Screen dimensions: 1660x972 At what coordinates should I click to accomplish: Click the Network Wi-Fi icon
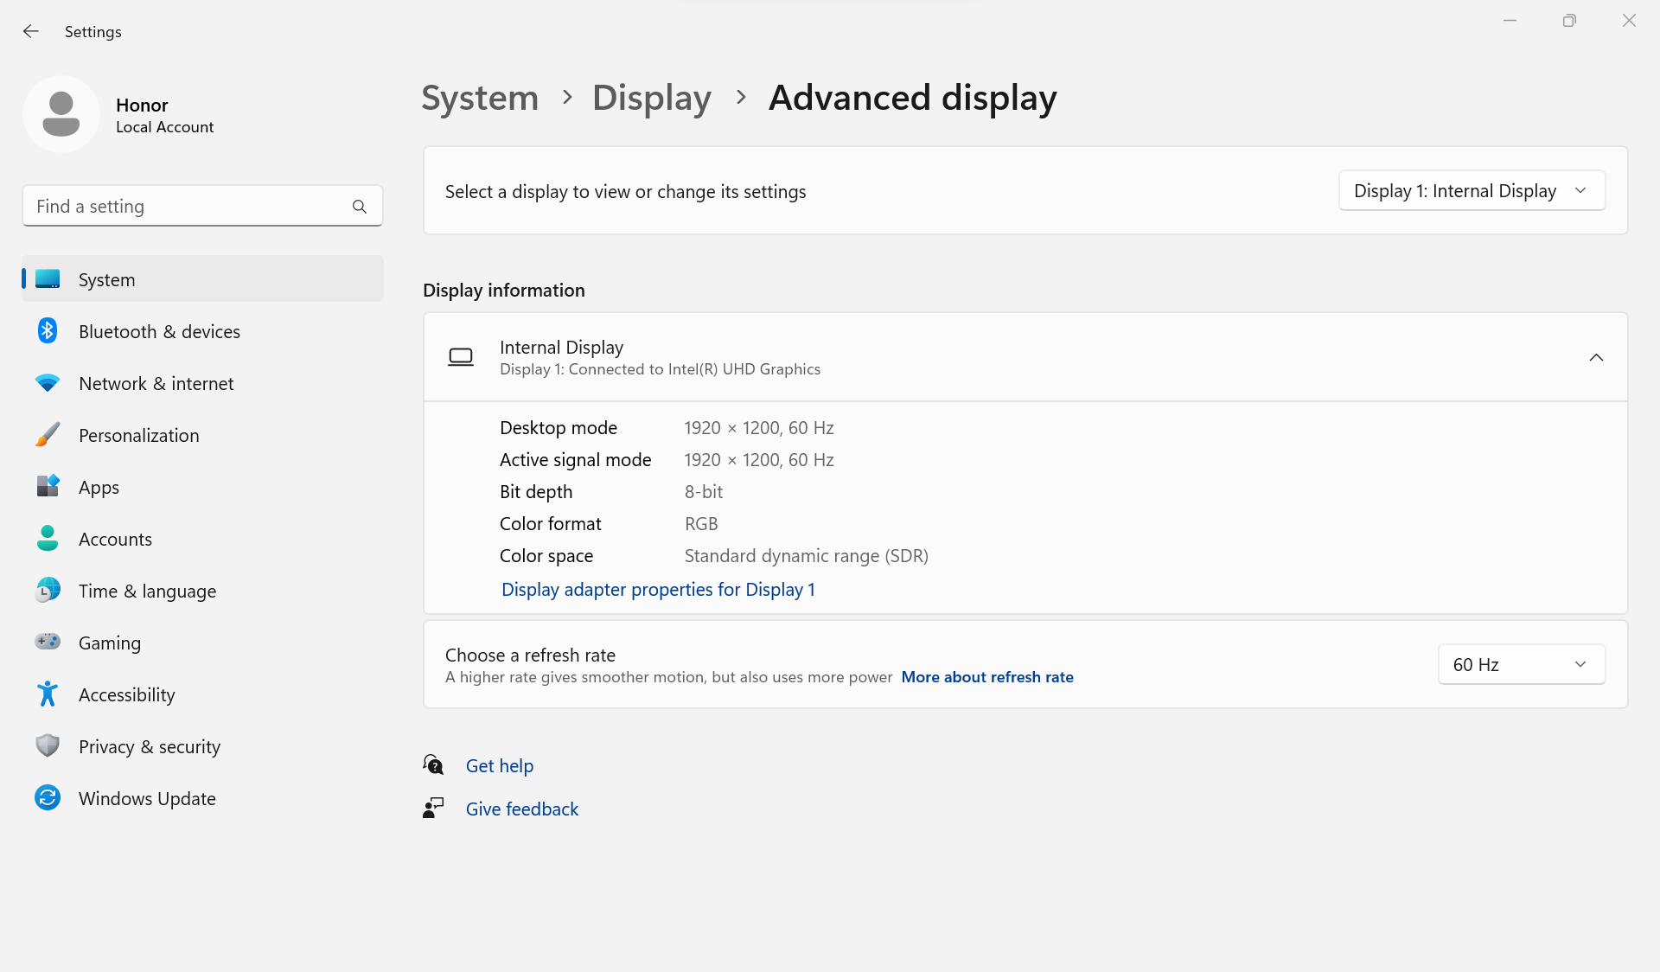tap(48, 383)
